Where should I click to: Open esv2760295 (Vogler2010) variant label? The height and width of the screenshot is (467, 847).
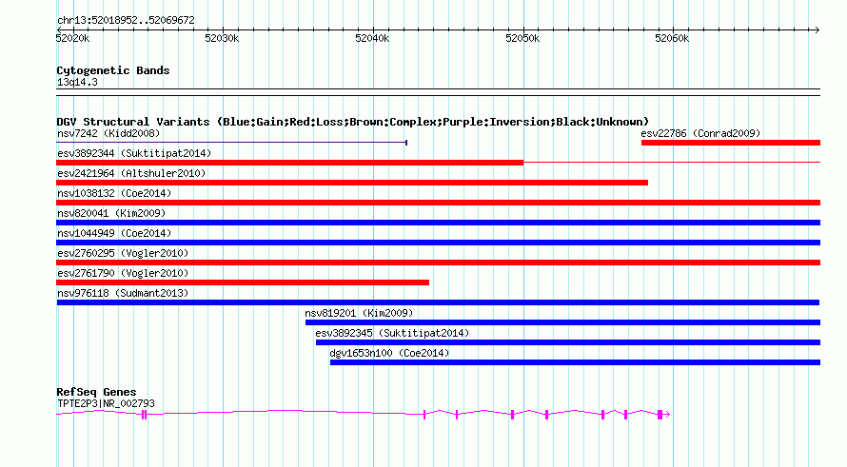pyautogui.click(x=123, y=253)
